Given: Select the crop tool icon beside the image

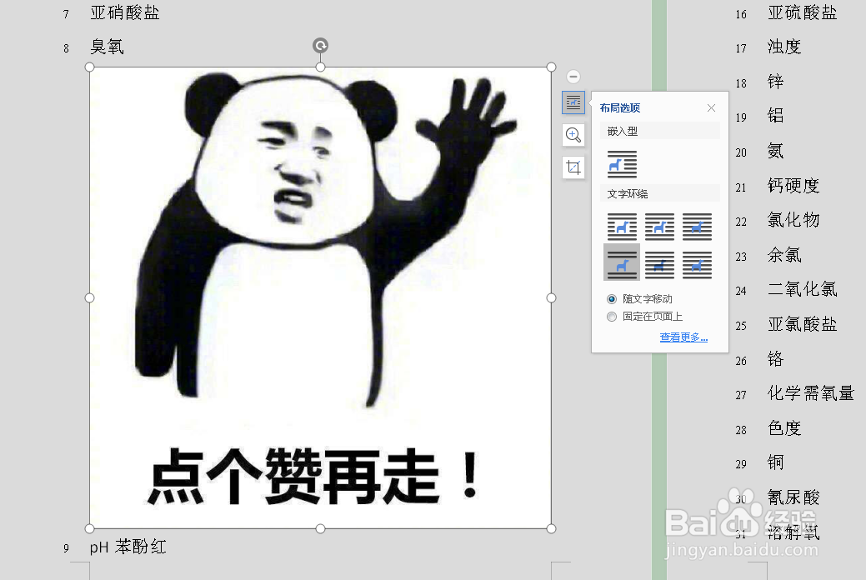Looking at the screenshot, I should click(x=573, y=167).
